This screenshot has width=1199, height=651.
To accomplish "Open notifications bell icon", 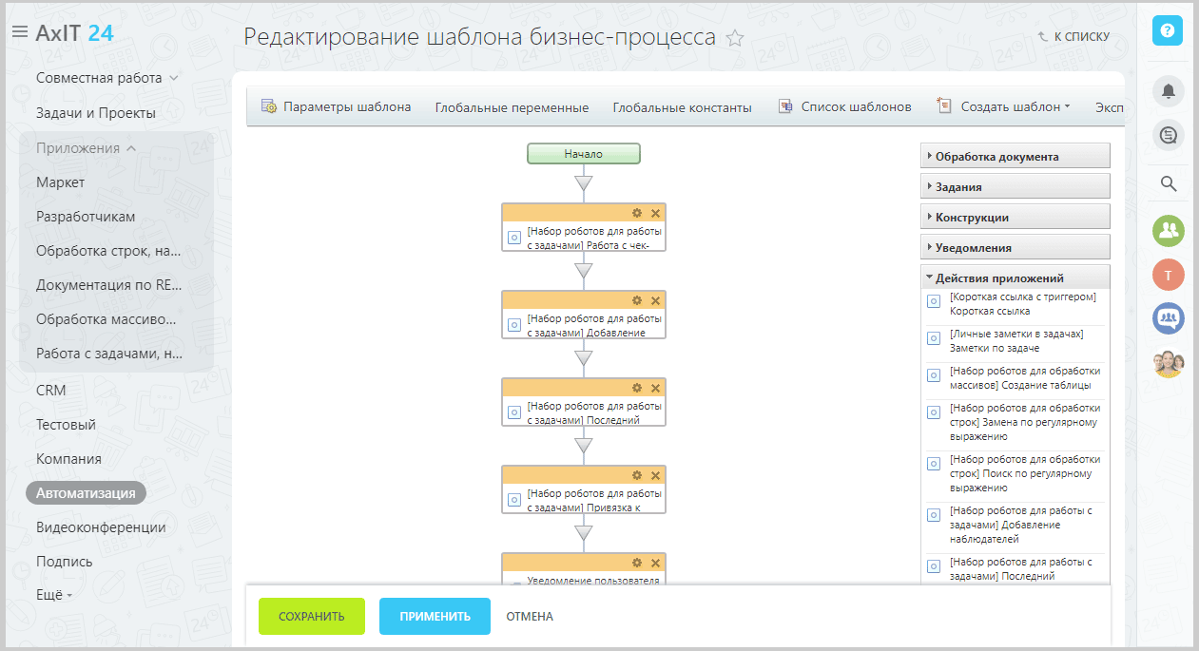I will point(1168,91).
